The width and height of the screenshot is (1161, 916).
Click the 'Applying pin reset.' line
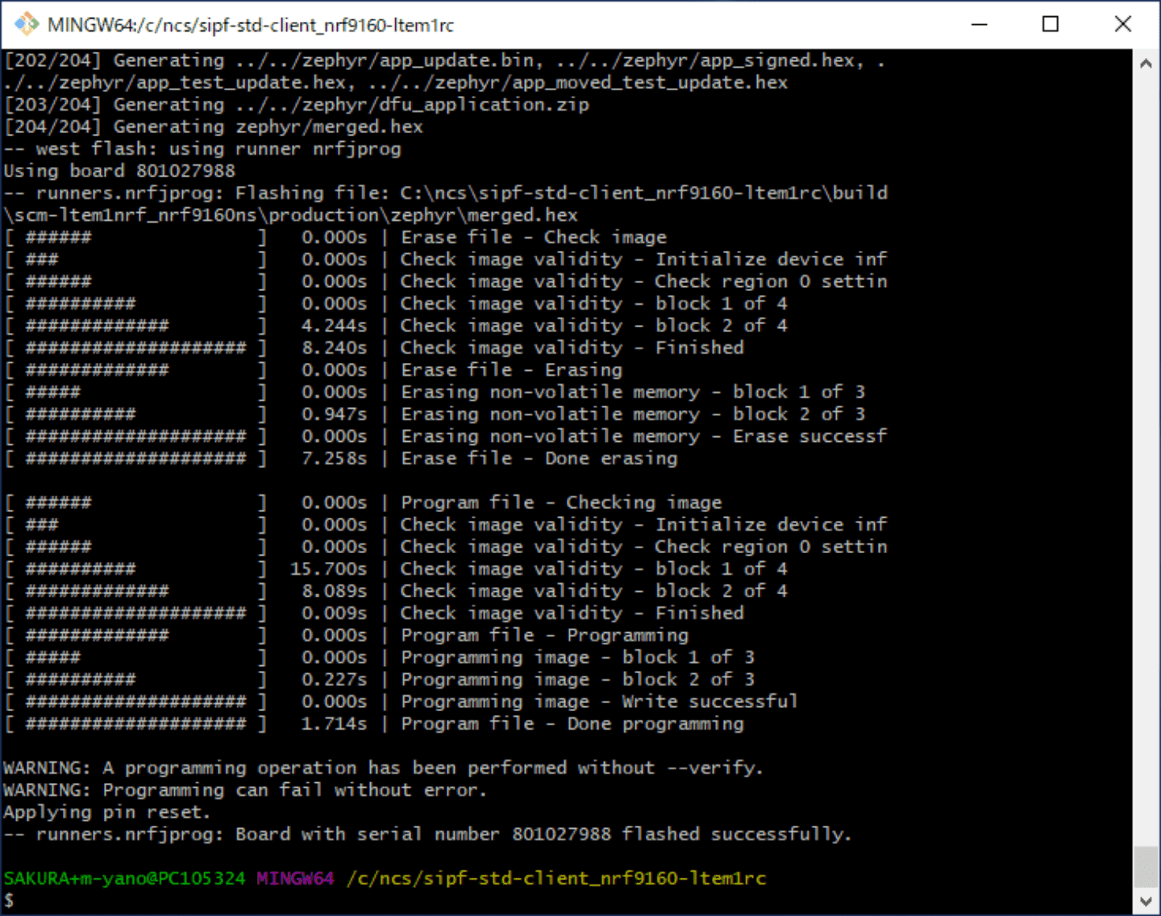[x=106, y=812]
